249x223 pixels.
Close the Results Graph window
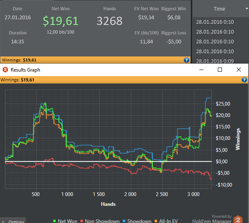tap(238, 70)
